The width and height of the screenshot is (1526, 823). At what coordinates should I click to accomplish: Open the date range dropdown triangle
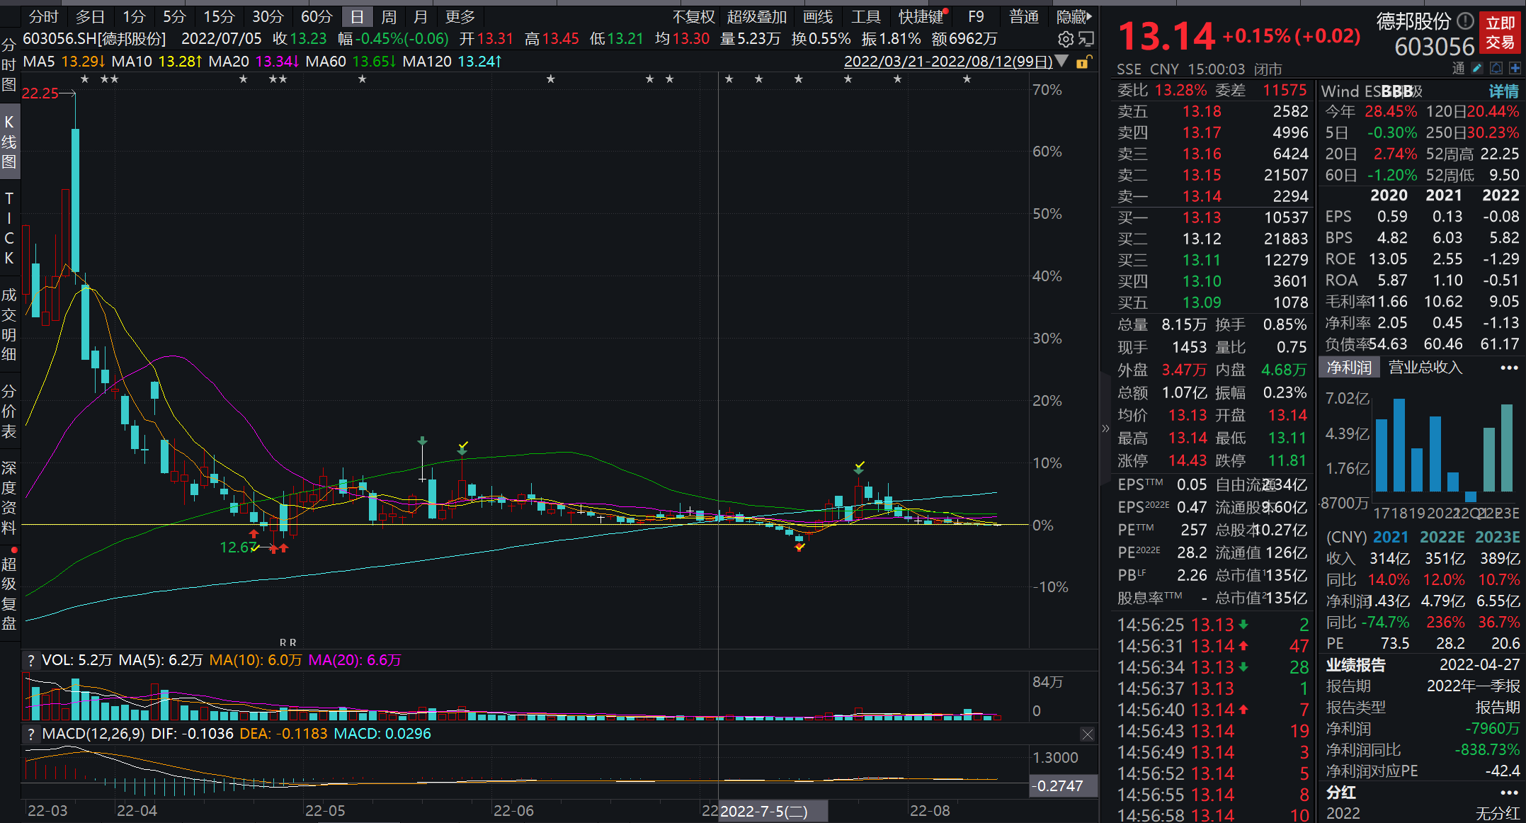click(x=1061, y=62)
